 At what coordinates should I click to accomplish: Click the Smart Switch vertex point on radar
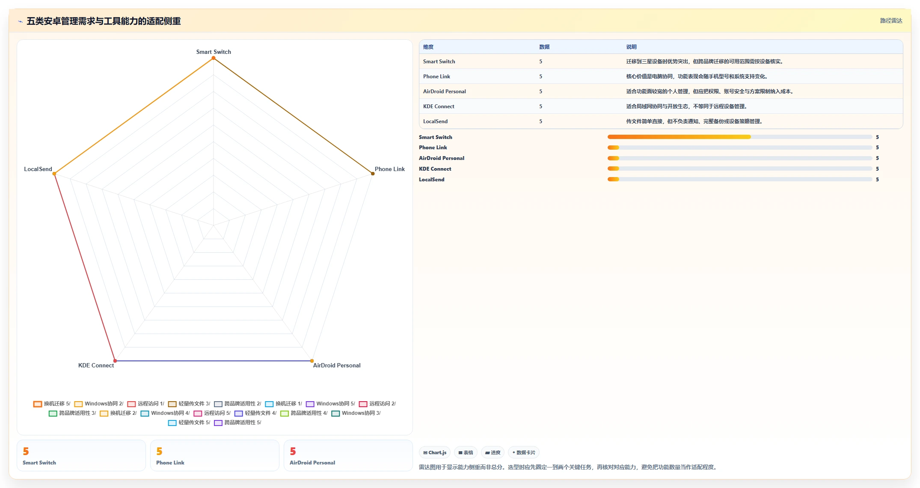click(x=214, y=58)
